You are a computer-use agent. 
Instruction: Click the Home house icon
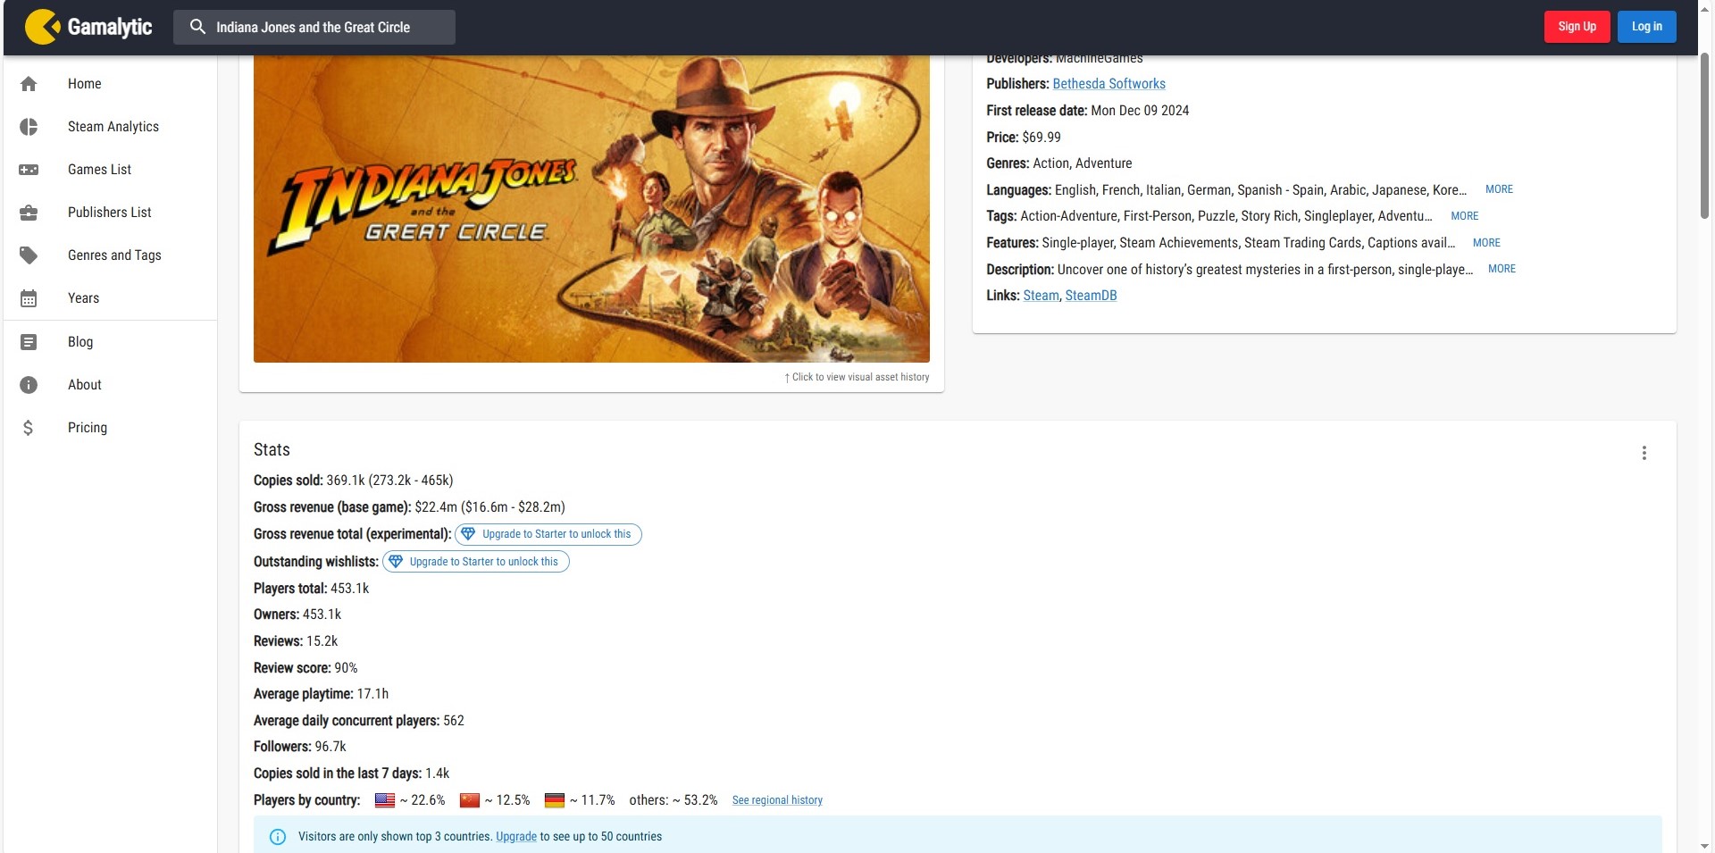29,84
